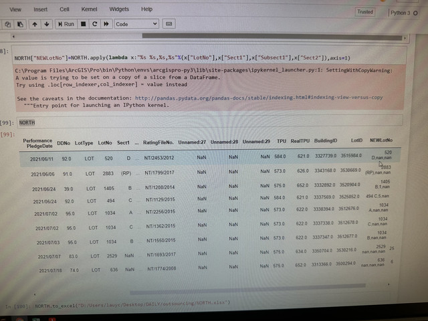428x321 pixels.
Task: Click the LotID column header
Action: [356, 140]
